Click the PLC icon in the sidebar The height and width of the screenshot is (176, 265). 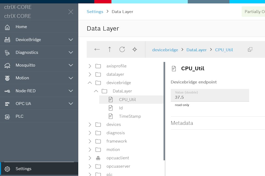[7, 117]
